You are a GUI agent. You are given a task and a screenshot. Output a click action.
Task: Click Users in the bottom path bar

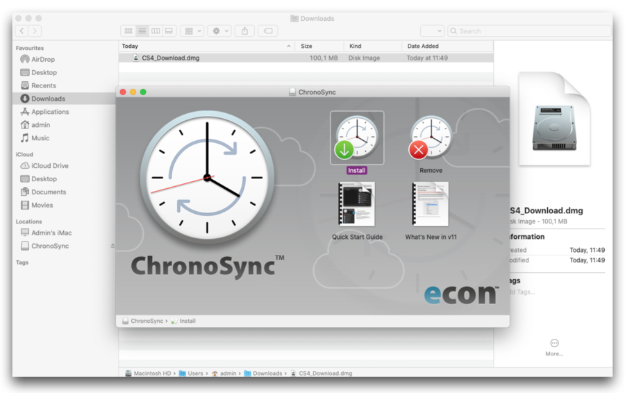tap(192, 374)
